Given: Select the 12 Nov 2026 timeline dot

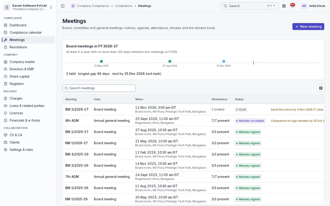Looking at the screenshot, I should point(224,61).
